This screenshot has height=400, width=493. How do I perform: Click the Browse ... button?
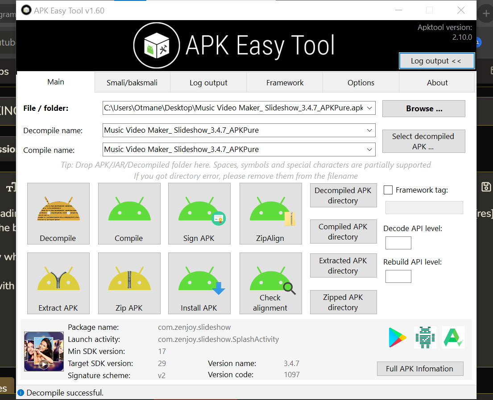pos(424,109)
